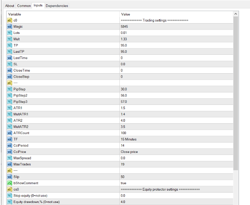Click the double icon beside MaxSpread

[x=10, y=158]
